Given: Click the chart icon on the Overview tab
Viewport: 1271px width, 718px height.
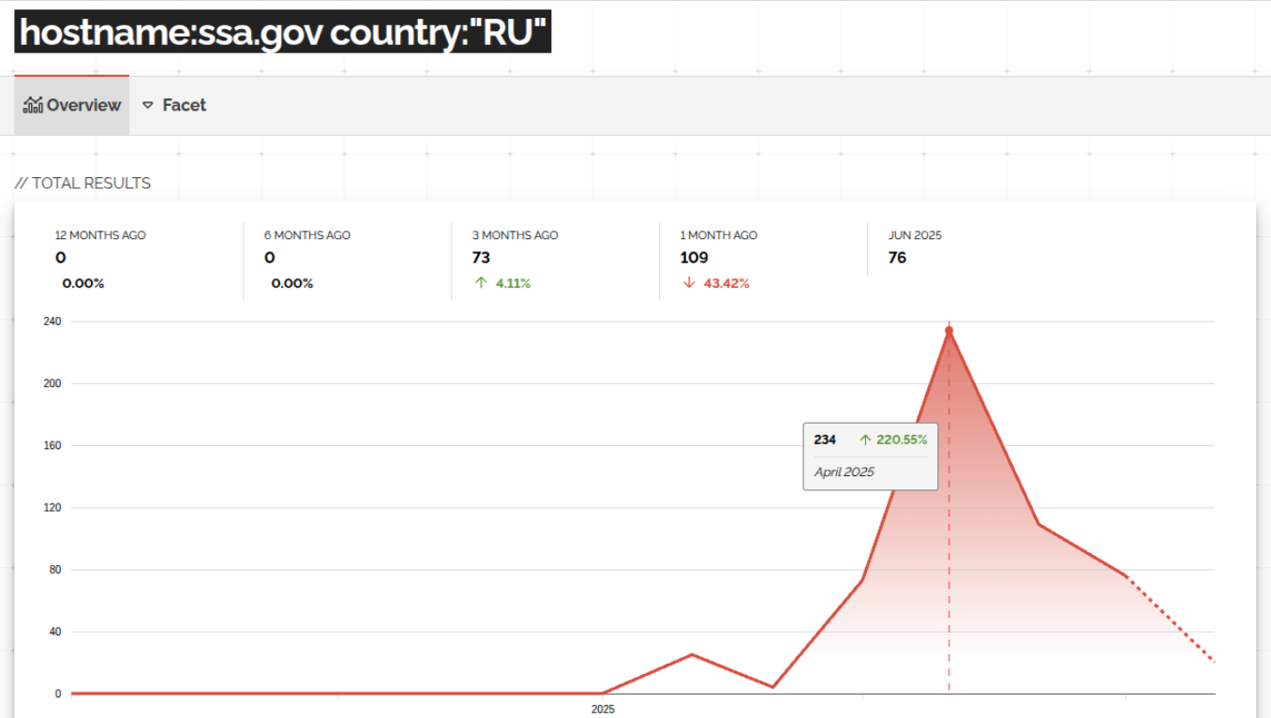Looking at the screenshot, I should 34,105.
